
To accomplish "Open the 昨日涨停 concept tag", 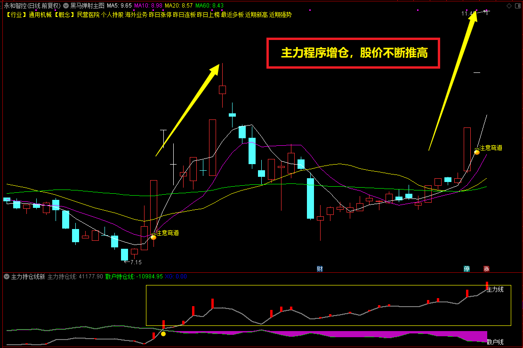I will pos(160,15).
